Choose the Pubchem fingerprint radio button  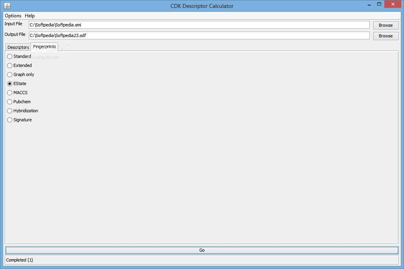(x=19, y=102)
